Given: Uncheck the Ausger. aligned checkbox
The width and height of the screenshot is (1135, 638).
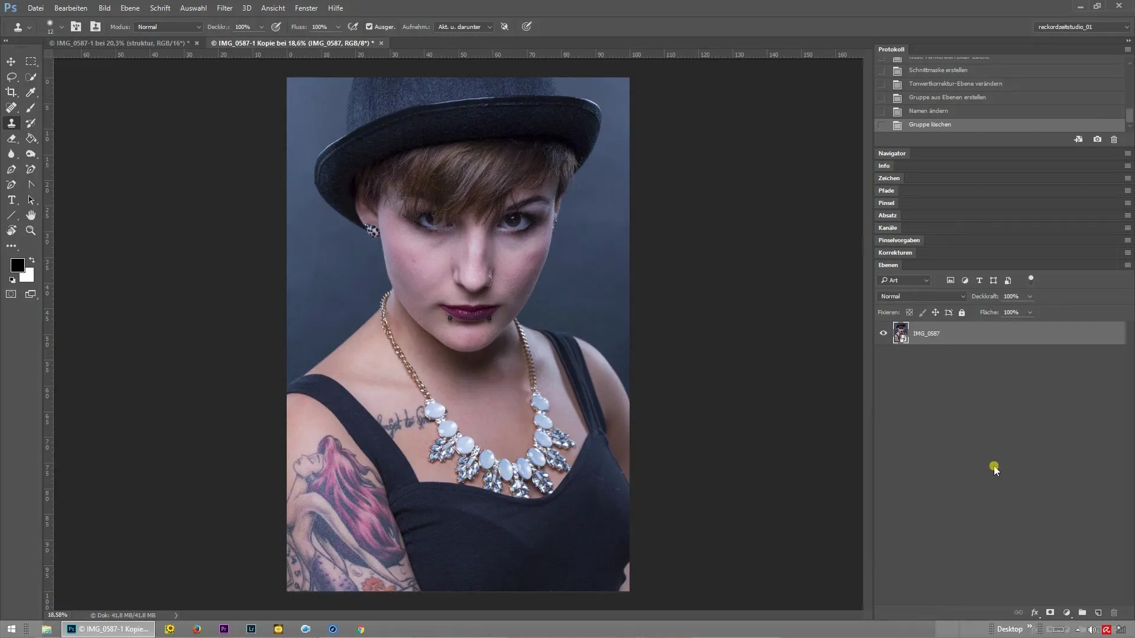Looking at the screenshot, I should [x=369, y=27].
